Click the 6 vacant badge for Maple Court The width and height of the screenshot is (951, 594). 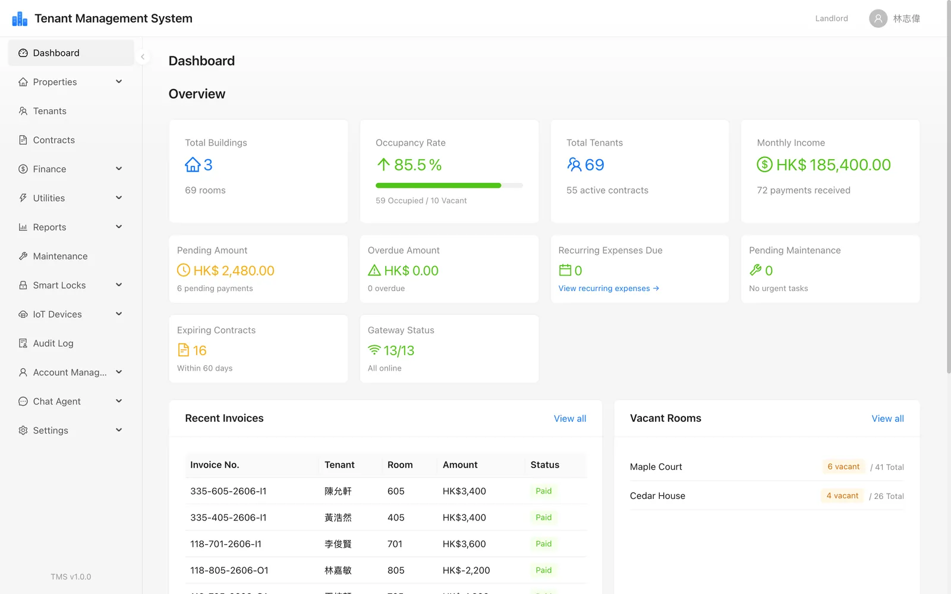pos(843,467)
